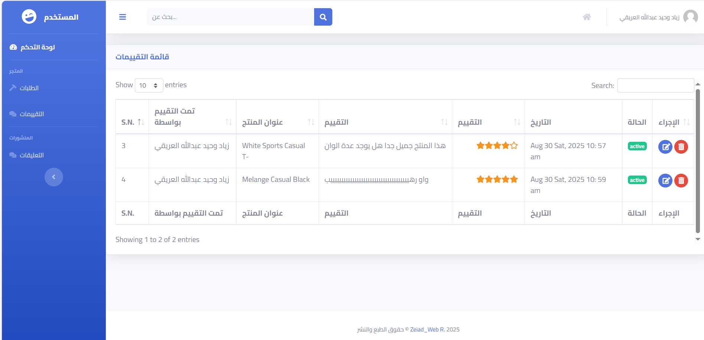Sort the table by S.N. column
The image size is (704, 340).
132,122
